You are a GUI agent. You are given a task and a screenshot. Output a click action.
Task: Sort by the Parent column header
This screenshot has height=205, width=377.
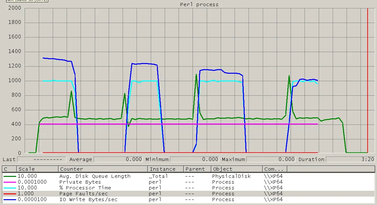197,169
